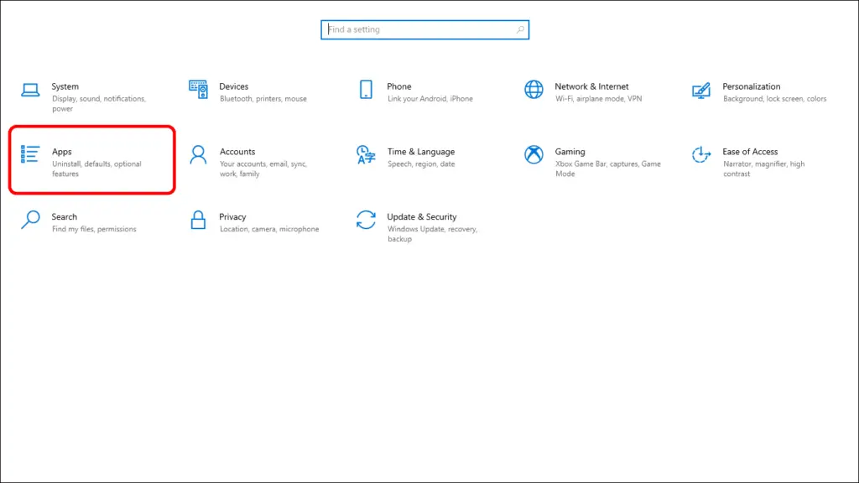Click 'Windows Update, recovery, backup' text
Image resolution: width=859 pixels, height=483 pixels.
click(432, 234)
